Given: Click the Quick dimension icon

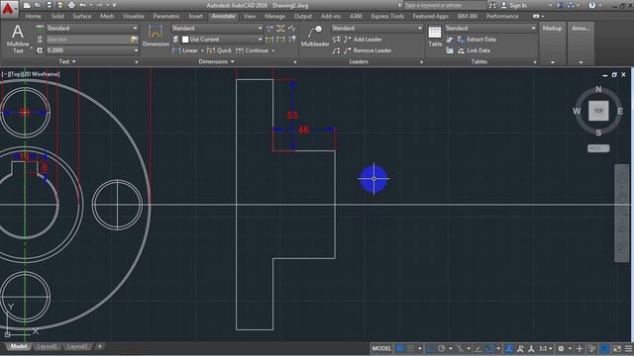Looking at the screenshot, I should (211, 50).
